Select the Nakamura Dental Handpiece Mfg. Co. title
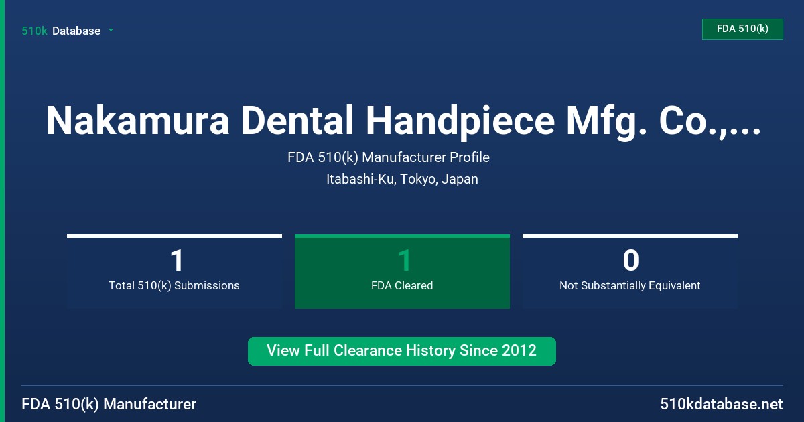This screenshot has height=422, width=804. point(403,120)
